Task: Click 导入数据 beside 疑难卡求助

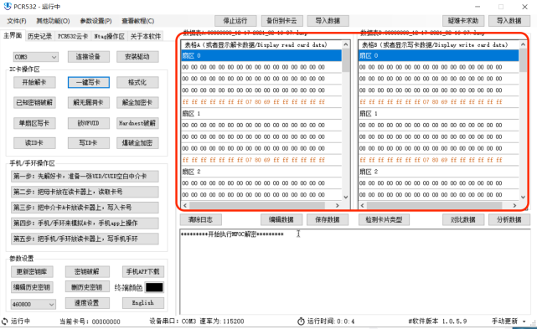Action: click(x=509, y=21)
